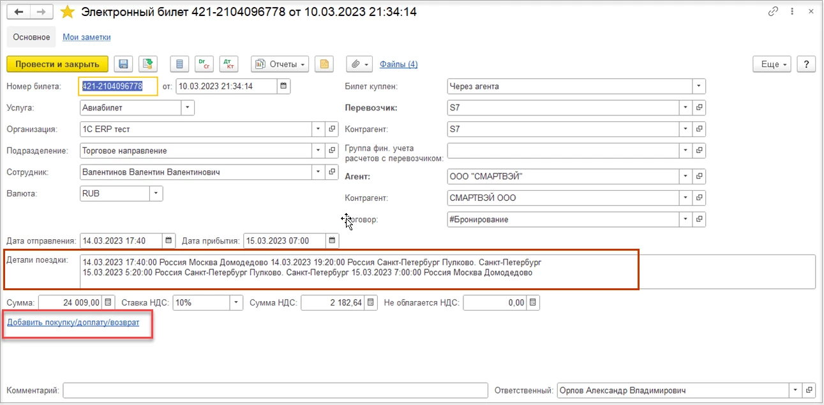Open the Отчеты menu

coord(280,64)
